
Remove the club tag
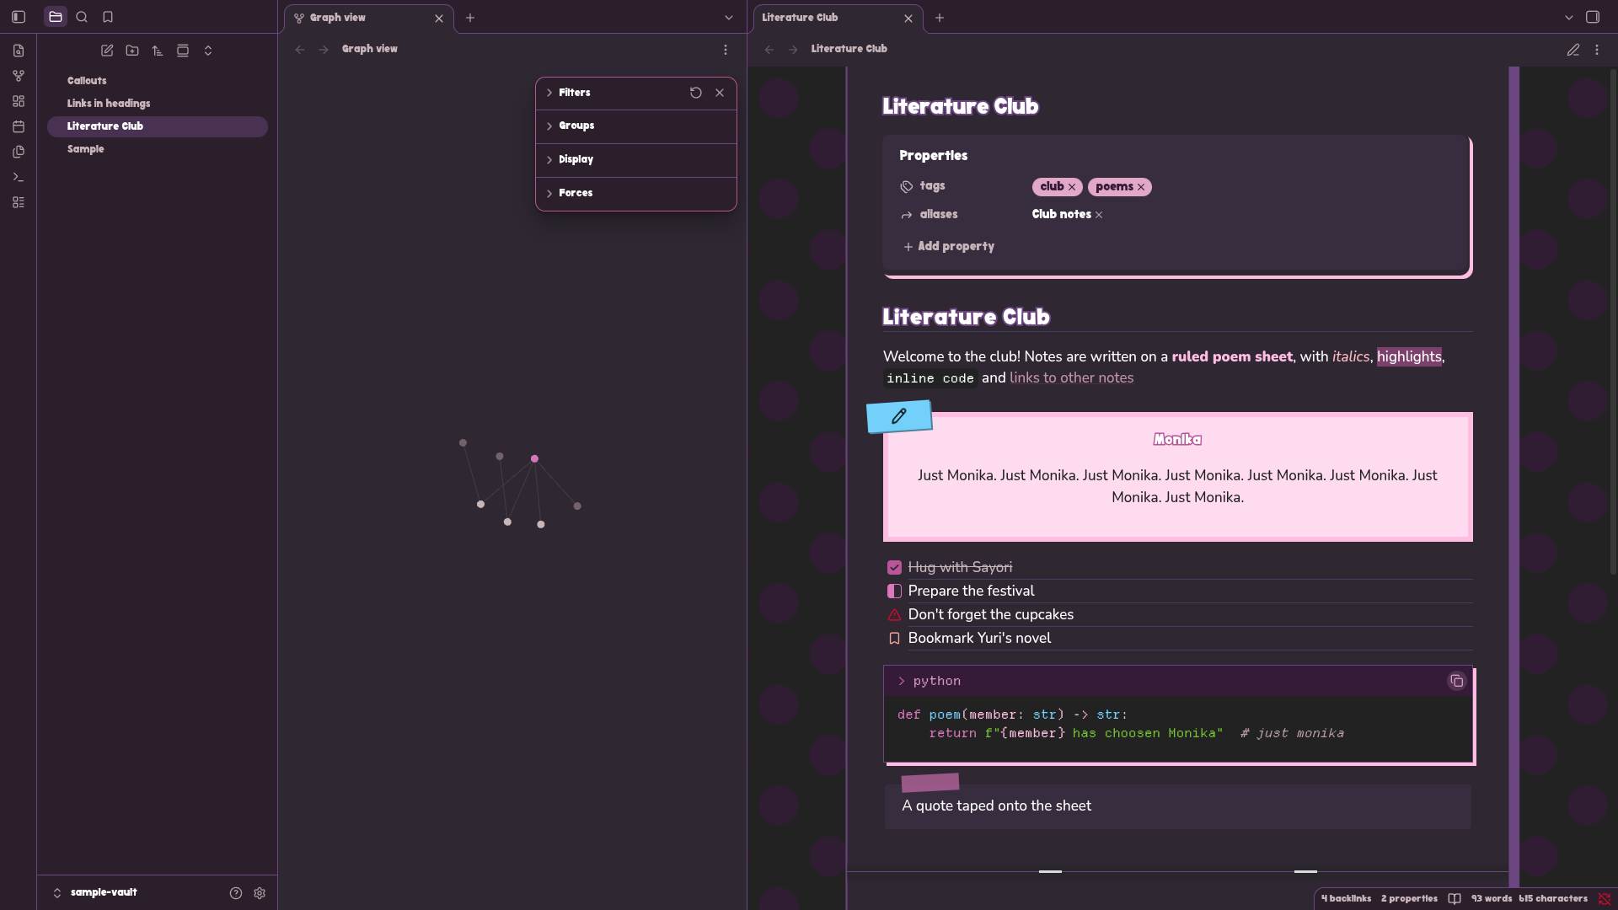point(1072,187)
